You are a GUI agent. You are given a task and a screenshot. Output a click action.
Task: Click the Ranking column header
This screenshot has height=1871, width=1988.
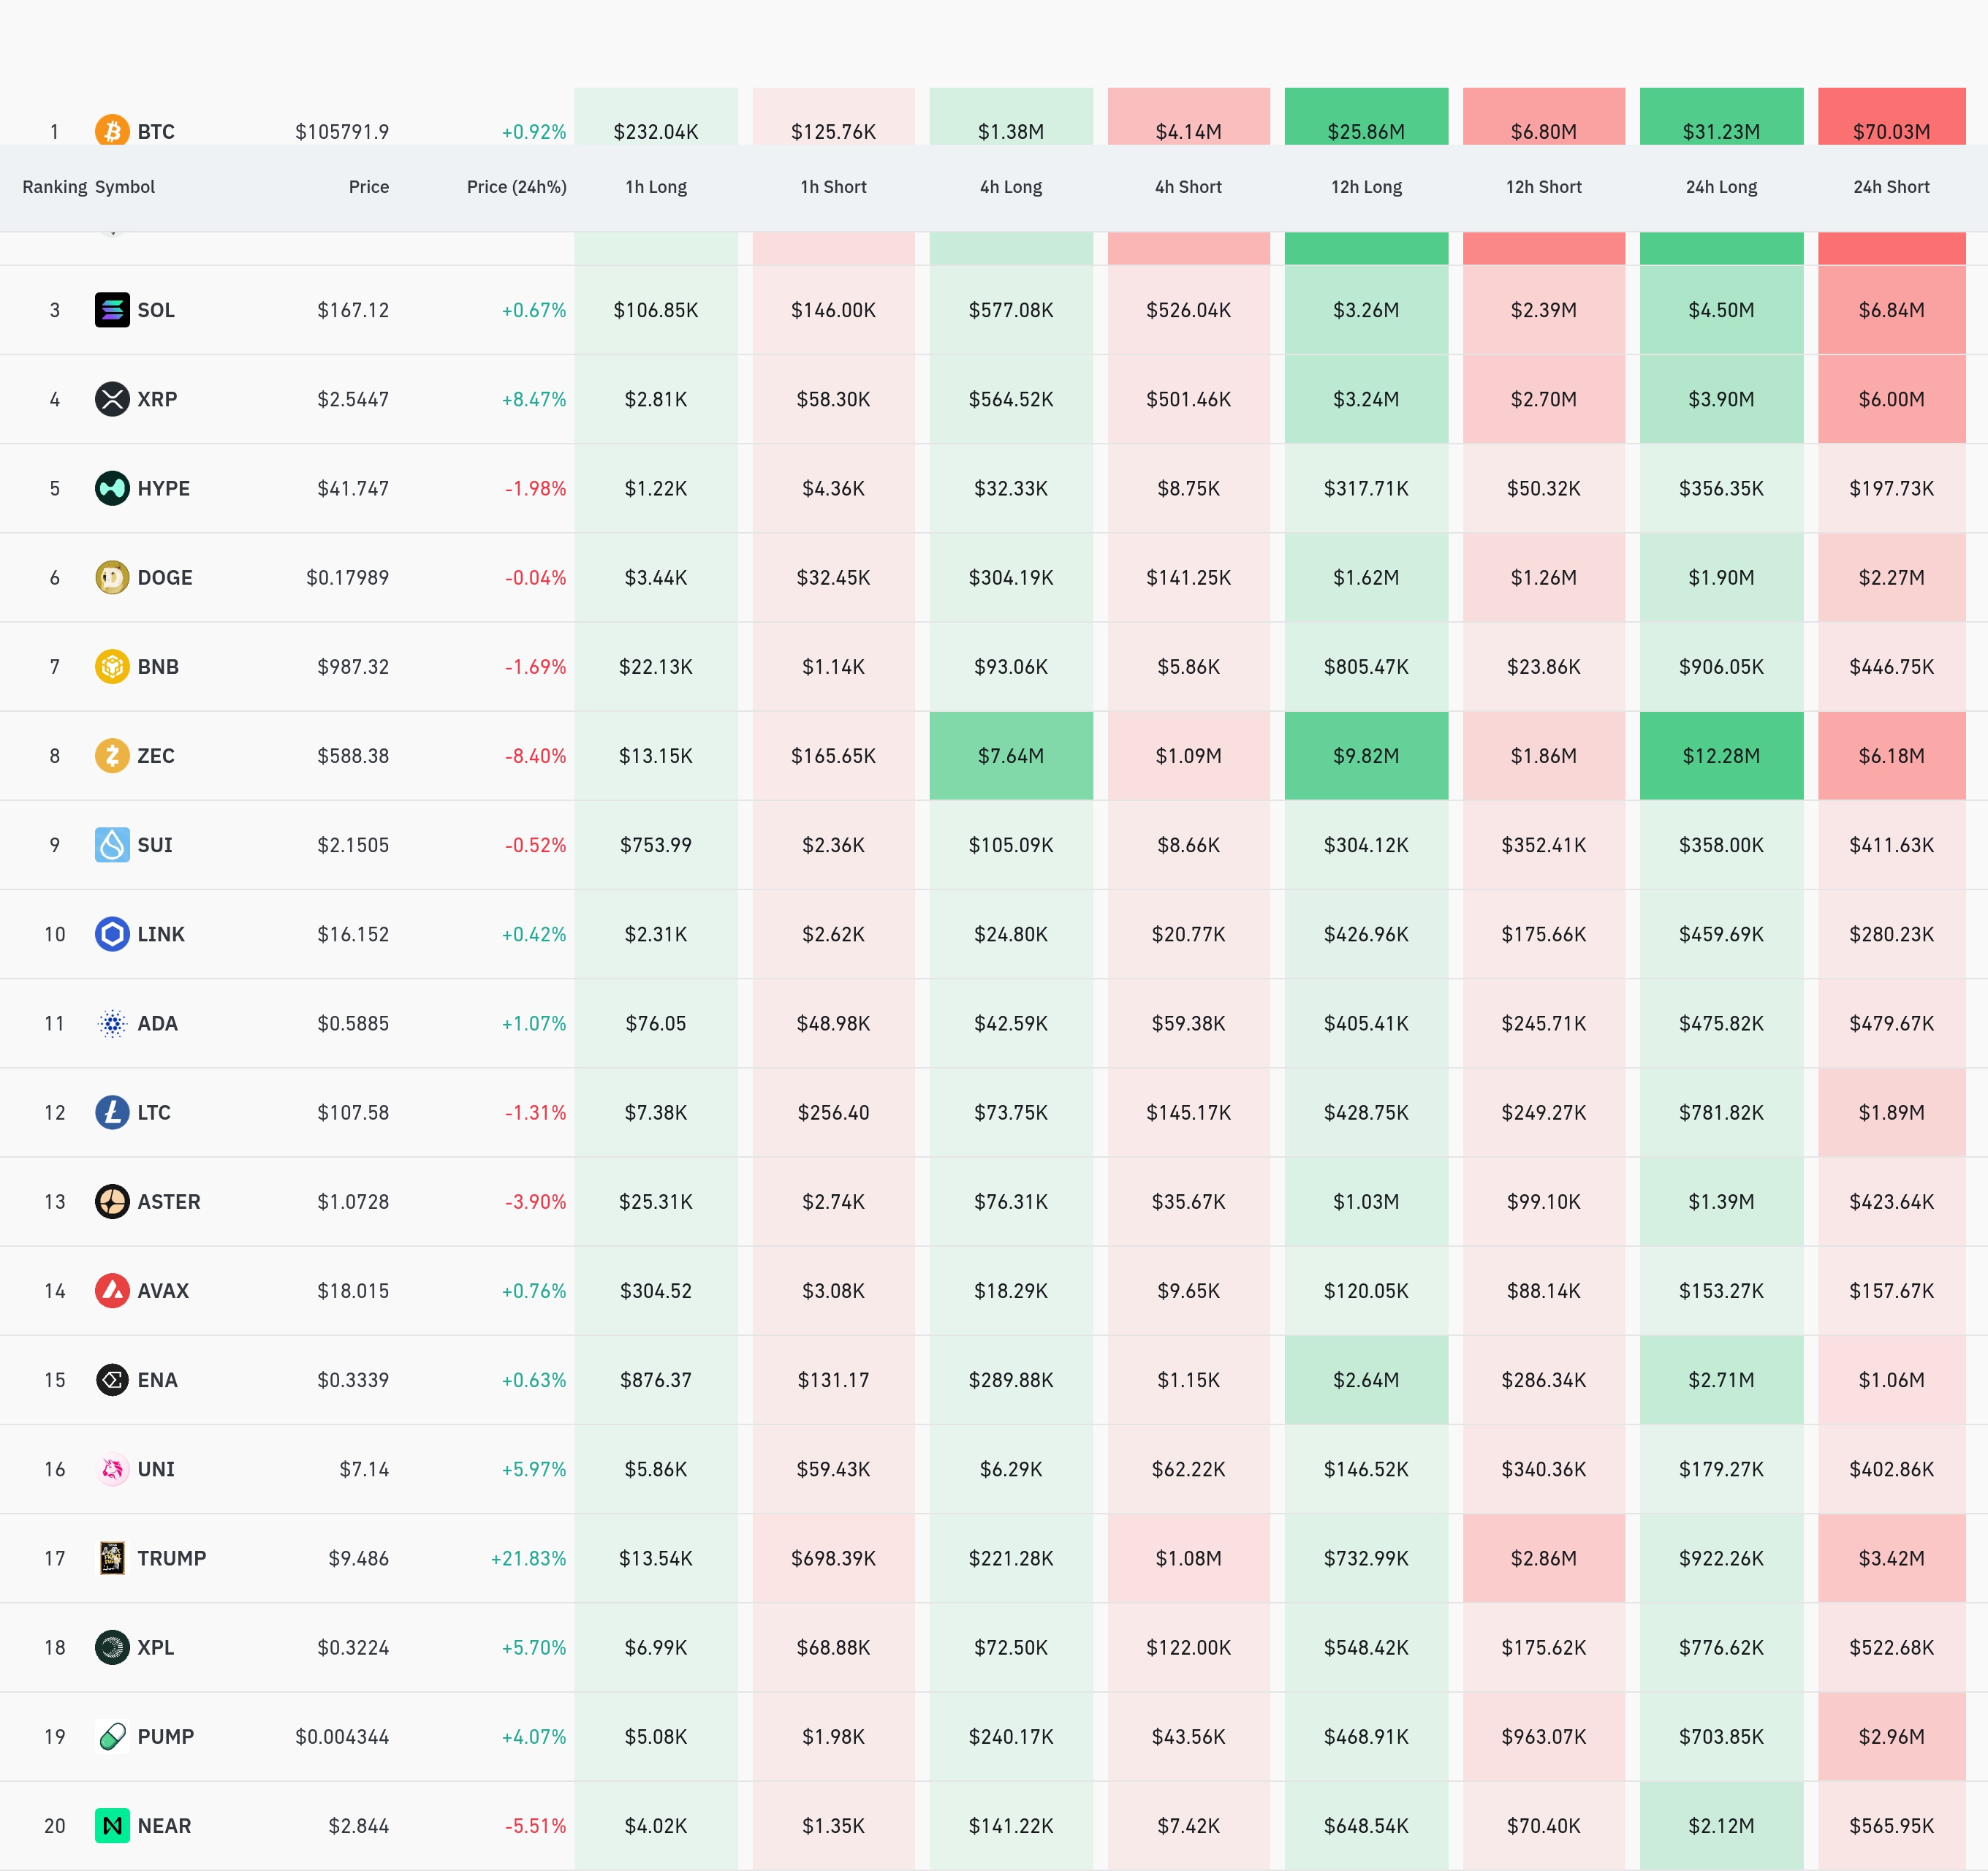point(55,187)
